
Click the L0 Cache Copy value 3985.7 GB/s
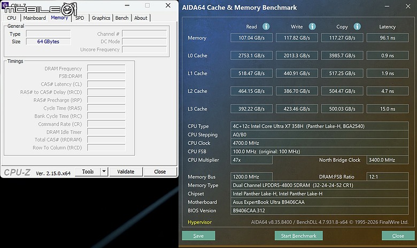(342, 56)
